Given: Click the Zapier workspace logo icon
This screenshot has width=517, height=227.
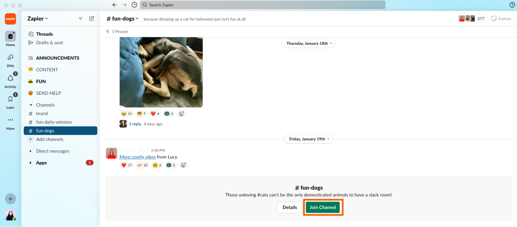Looking at the screenshot, I should coord(10,19).
